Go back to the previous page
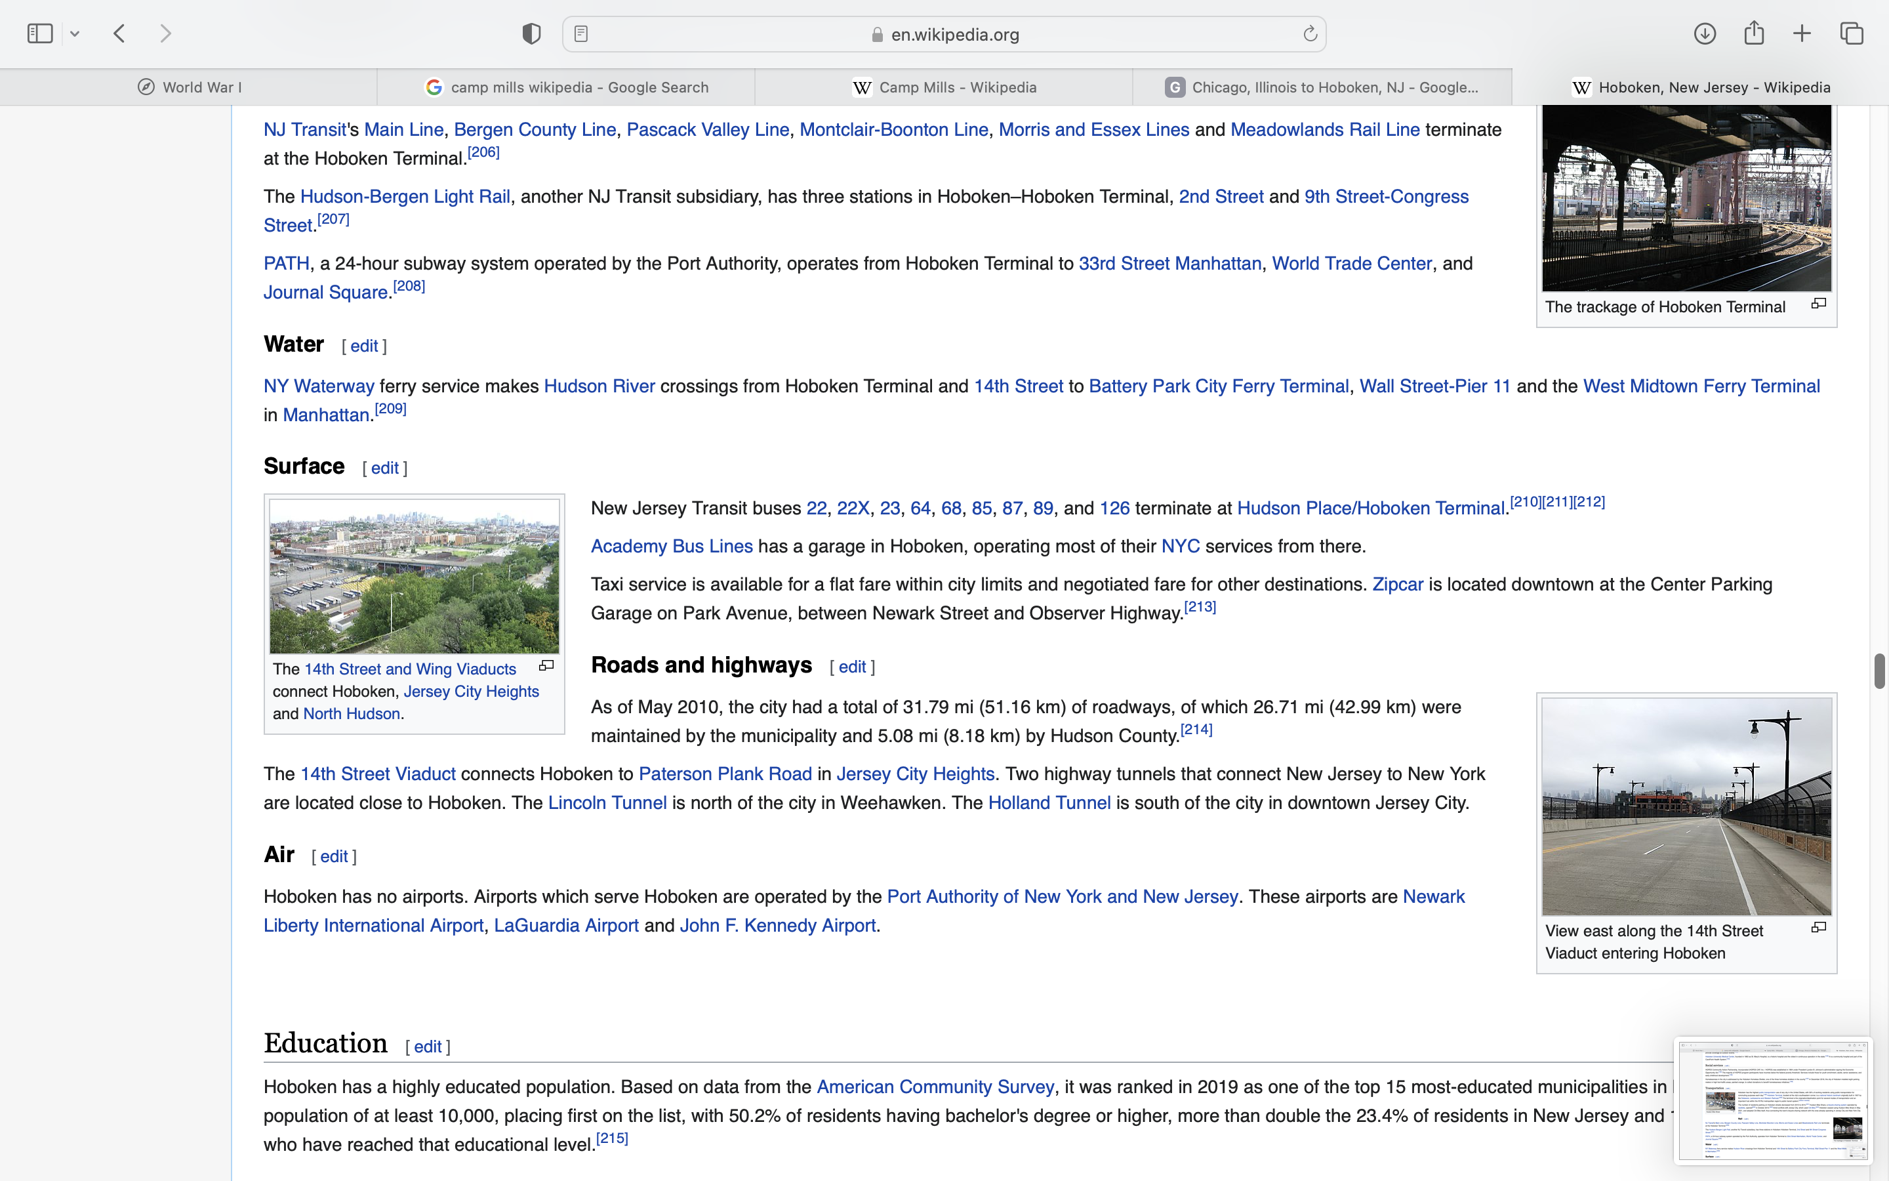The image size is (1889, 1181). tap(119, 33)
